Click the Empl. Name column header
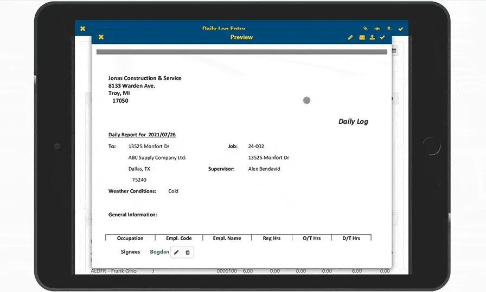 click(x=227, y=238)
